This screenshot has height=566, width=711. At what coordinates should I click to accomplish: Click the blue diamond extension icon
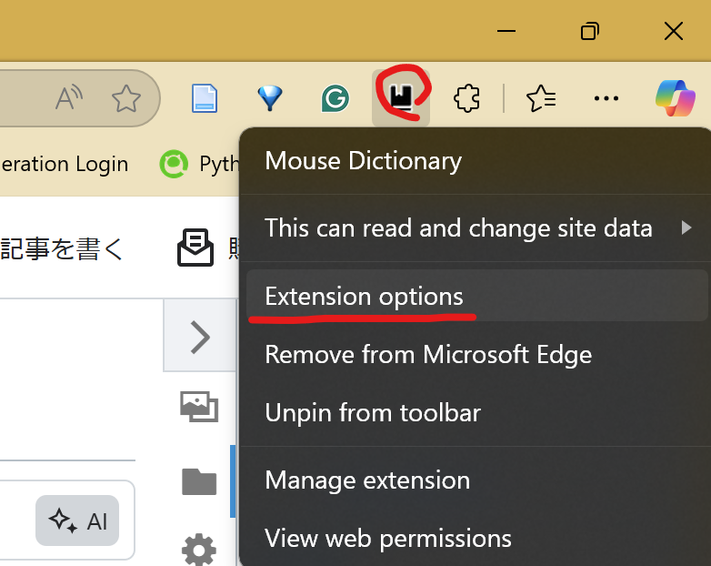click(x=270, y=98)
